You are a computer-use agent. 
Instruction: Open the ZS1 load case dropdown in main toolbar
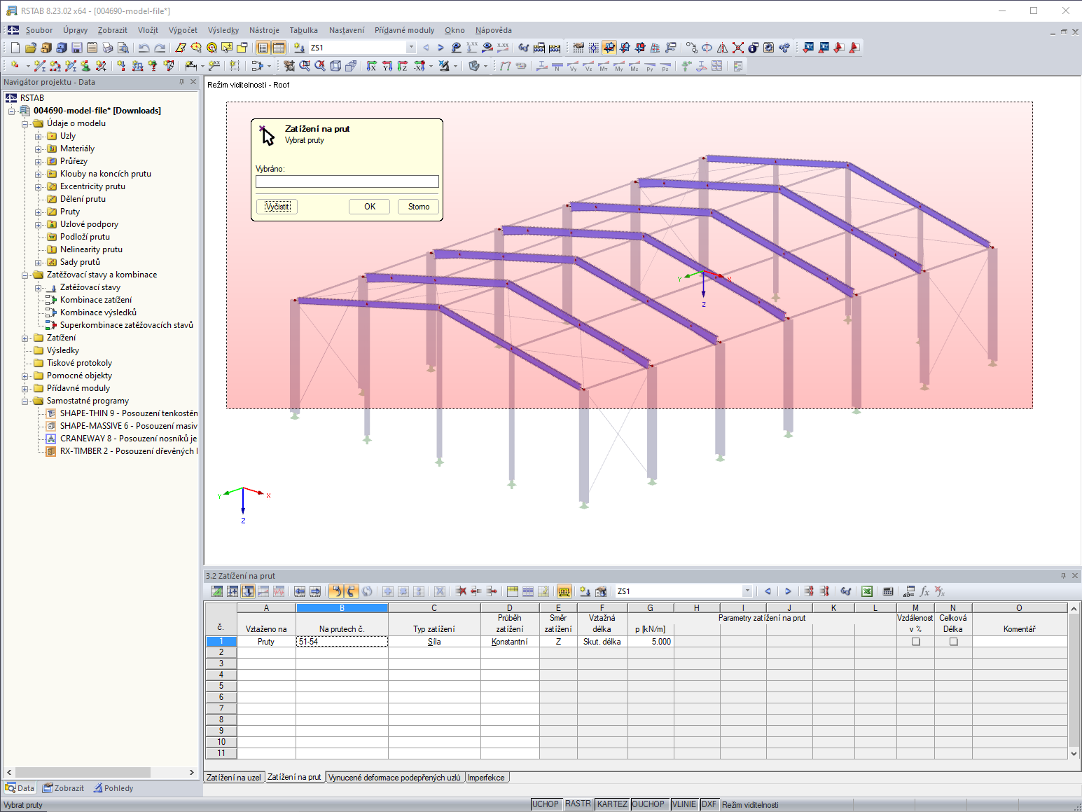pos(410,48)
